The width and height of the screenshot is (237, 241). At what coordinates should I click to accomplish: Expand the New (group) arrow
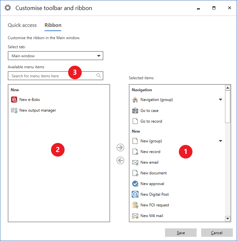point(221,141)
